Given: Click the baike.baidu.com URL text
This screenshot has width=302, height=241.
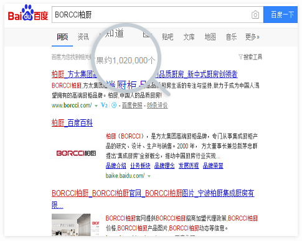Looking at the screenshot, I should (x=125, y=176).
